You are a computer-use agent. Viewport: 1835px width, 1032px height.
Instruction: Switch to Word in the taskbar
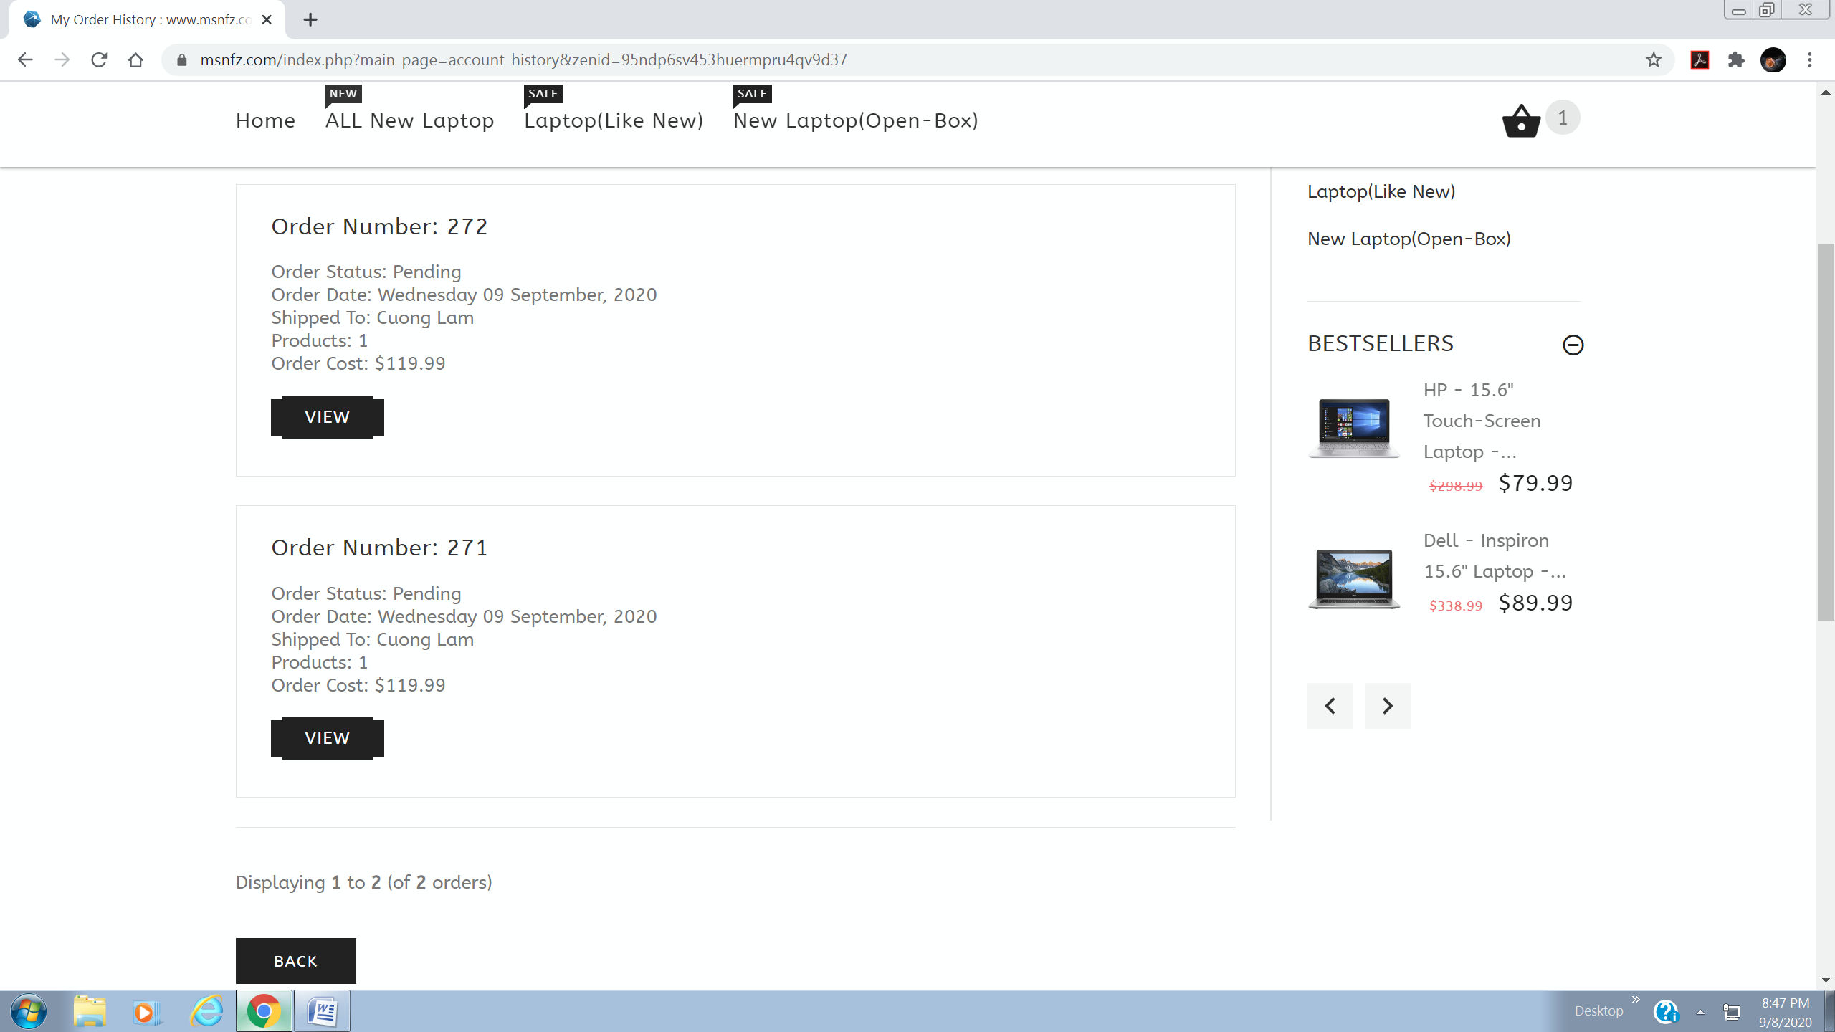click(x=323, y=1011)
